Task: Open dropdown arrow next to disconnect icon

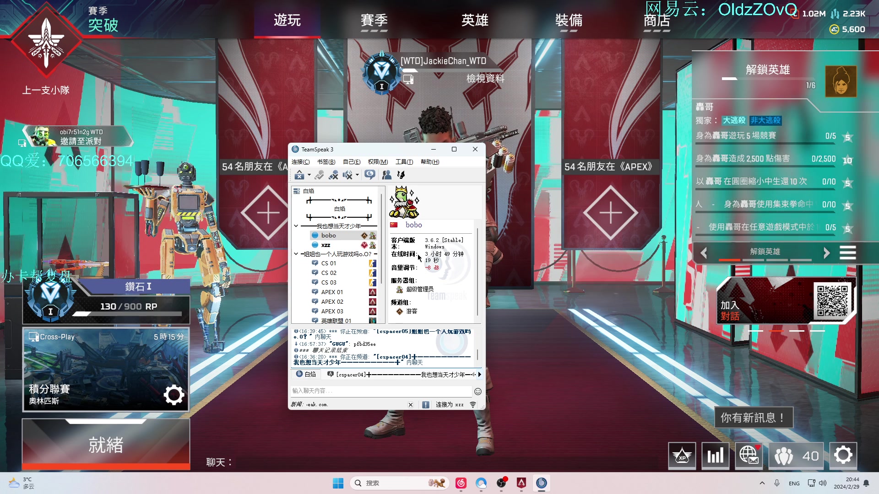Action: point(309,175)
